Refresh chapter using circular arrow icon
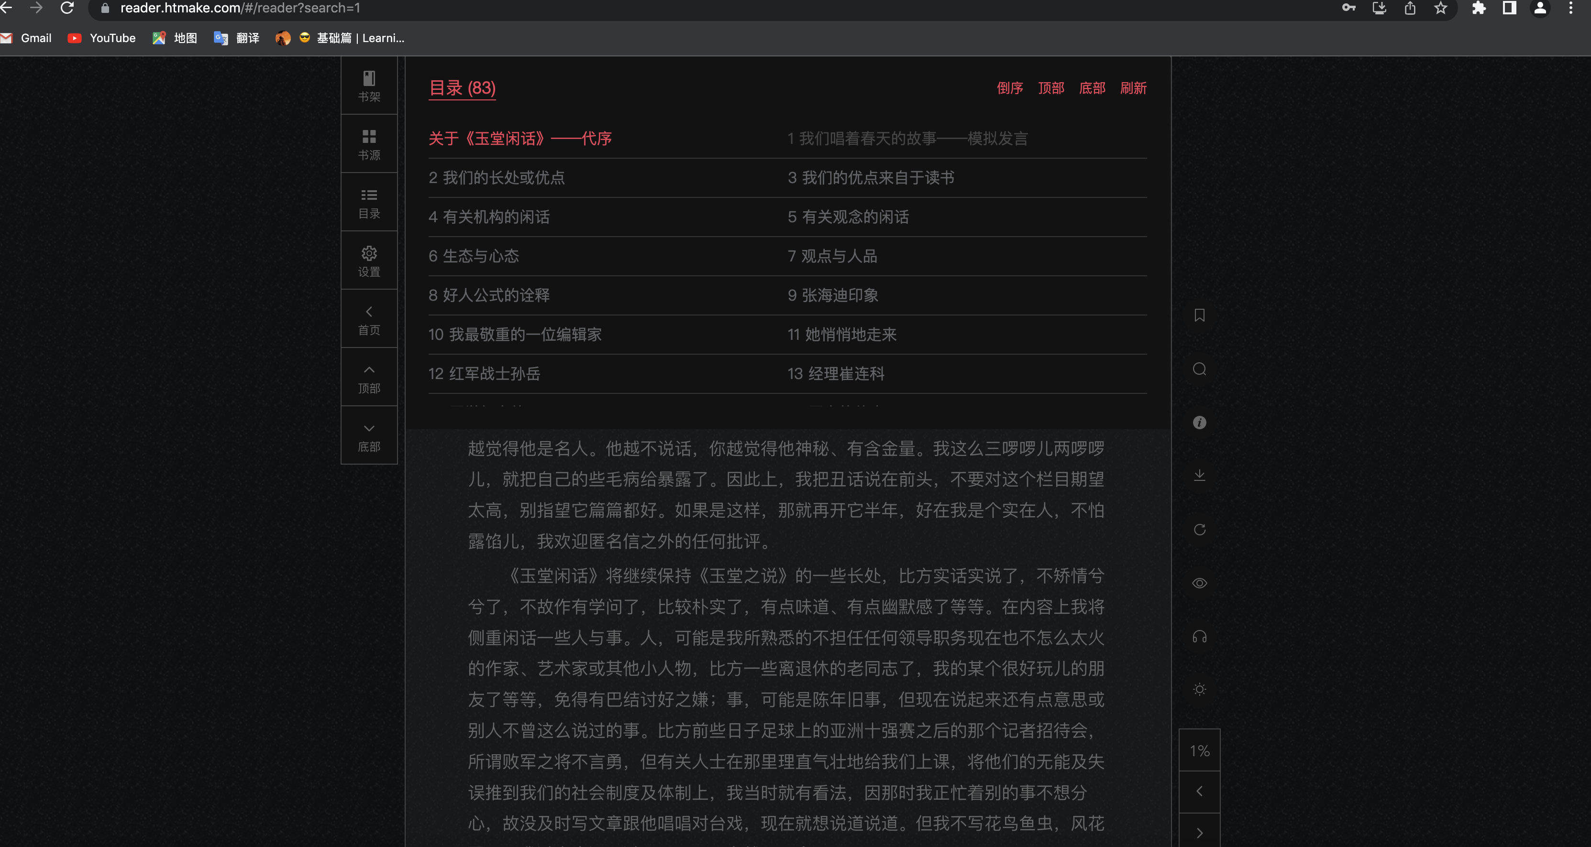1591x847 pixels. [x=1199, y=530]
